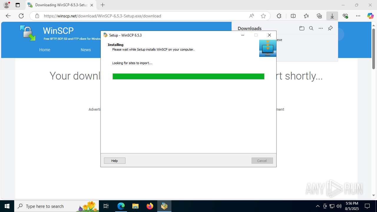Show hidden system tray icons
The image size is (377, 212).
(318, 206)
